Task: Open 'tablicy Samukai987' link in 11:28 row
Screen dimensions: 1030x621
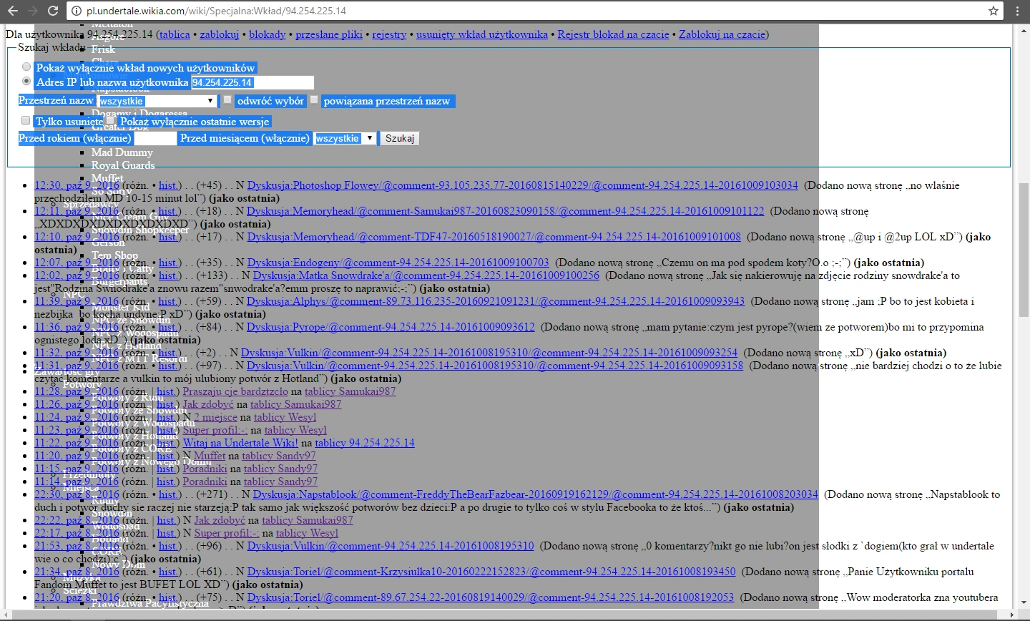Action: tap(350, 391)
